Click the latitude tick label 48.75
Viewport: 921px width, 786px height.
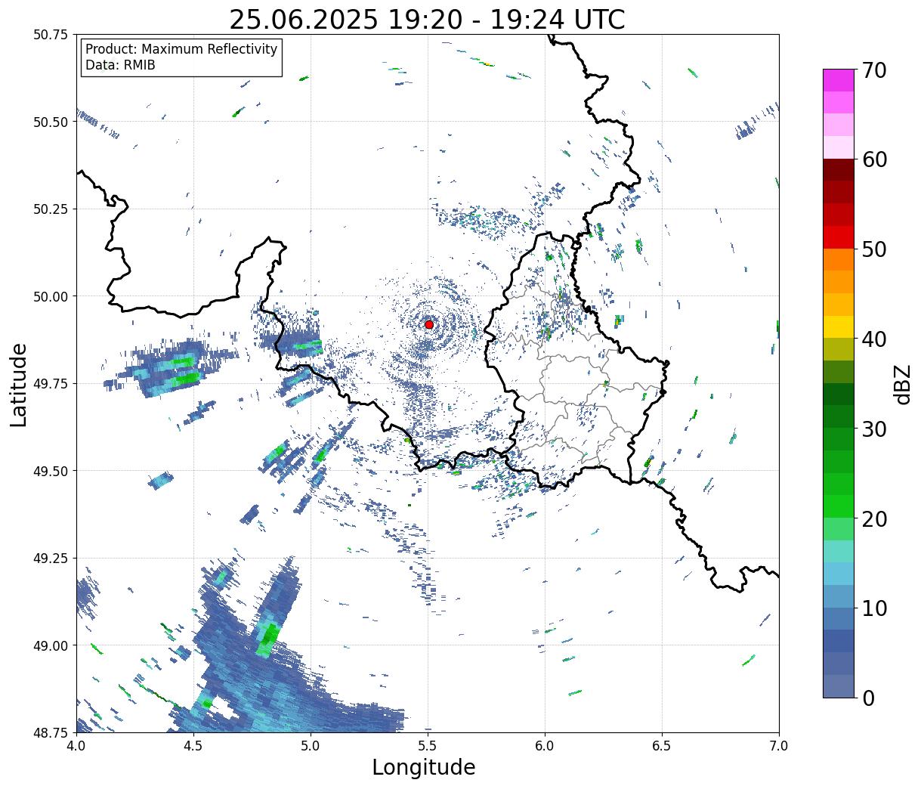point(51,732)
